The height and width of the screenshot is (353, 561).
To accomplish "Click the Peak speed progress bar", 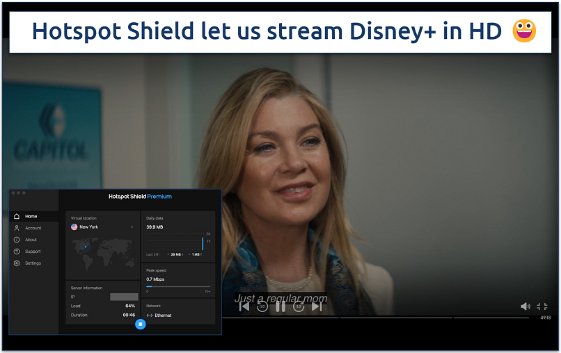I will pos(178,286).
